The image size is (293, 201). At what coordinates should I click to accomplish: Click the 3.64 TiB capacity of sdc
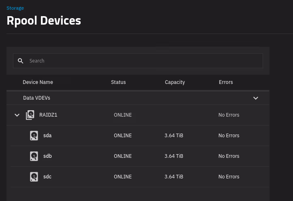pos(174,177)
